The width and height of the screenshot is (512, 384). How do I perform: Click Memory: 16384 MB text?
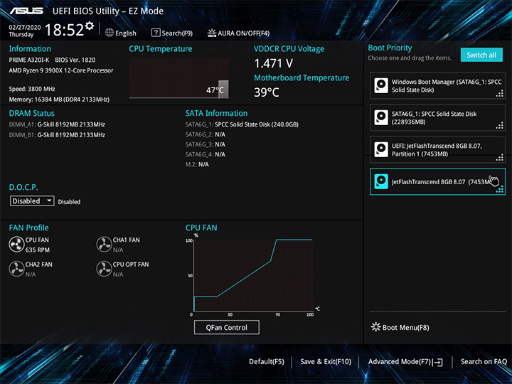59,100
